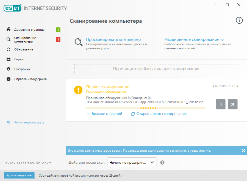
Task: Click the window icon beside Открыть окно сканирования
Action: pyautogui.click(x=133, y=114)
